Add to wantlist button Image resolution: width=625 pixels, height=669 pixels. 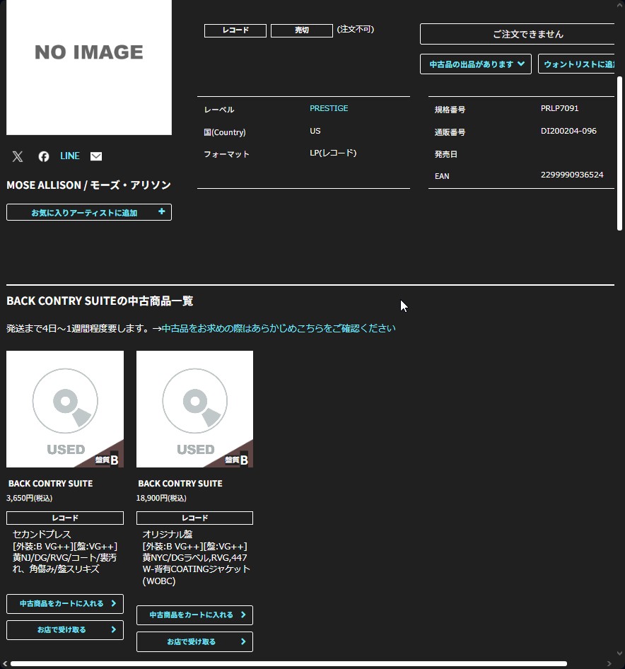577,64
